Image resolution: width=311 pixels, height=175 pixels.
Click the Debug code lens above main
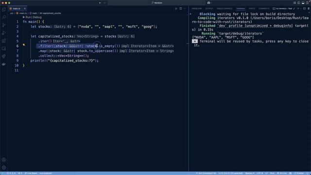[37, 17]
